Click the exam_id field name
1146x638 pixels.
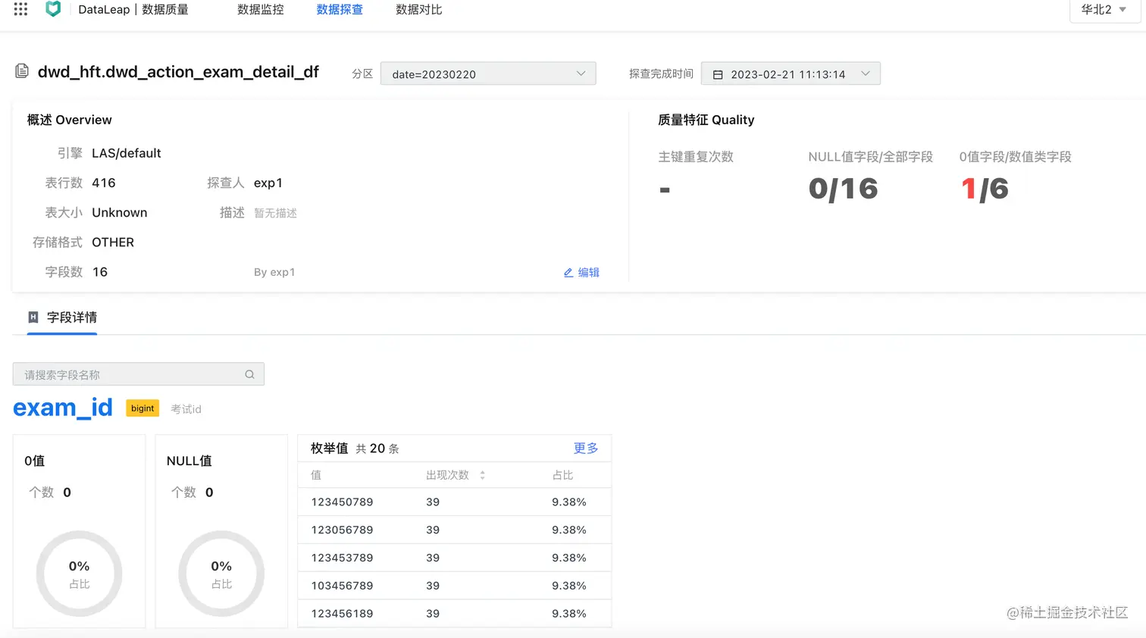click(63, 408)
